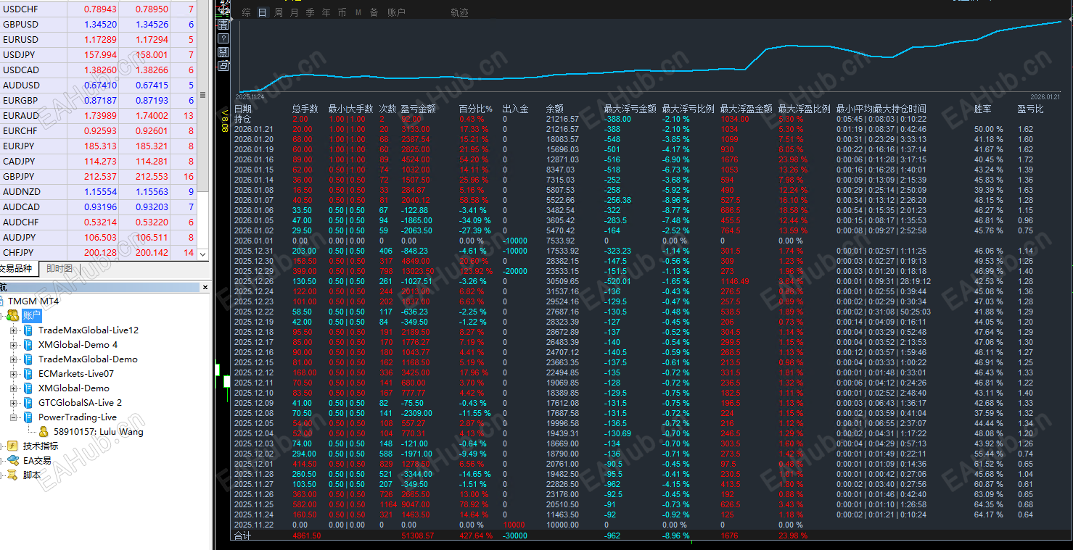
Task: Select the daily (日) statistics toggle
Action: 261,12
